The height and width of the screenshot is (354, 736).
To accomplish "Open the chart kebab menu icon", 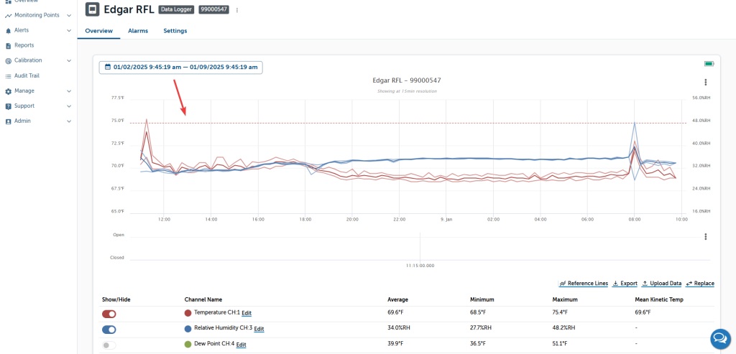I will click(x=706, y=83).
